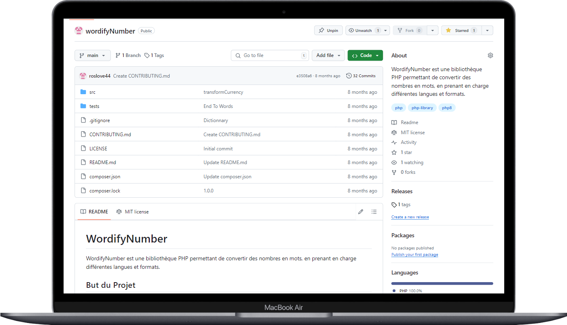This screenshot has height=325, width=567.
Task: Click the pin icon on Unpin button
Action: click(x=321, y=30)
